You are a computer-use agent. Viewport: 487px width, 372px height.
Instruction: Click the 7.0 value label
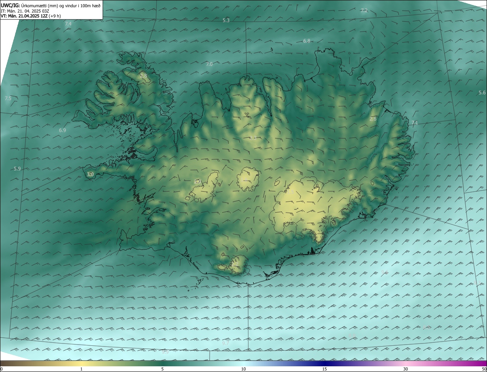click(x=209, y=64)
